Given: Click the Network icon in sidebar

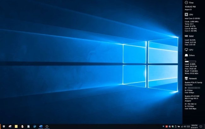Looking at the screenshot, I should pos(186,78).
